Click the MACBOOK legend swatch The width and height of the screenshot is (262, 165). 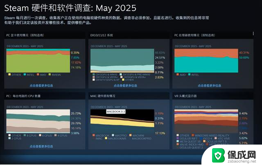(94, 135)
